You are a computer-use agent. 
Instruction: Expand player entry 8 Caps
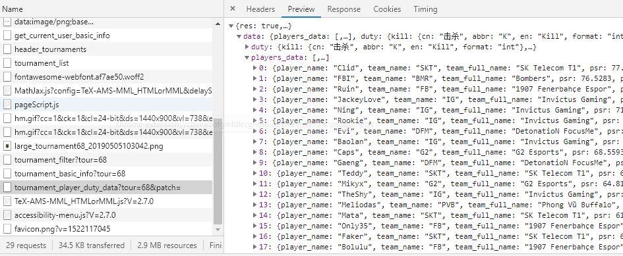point(254,153)
